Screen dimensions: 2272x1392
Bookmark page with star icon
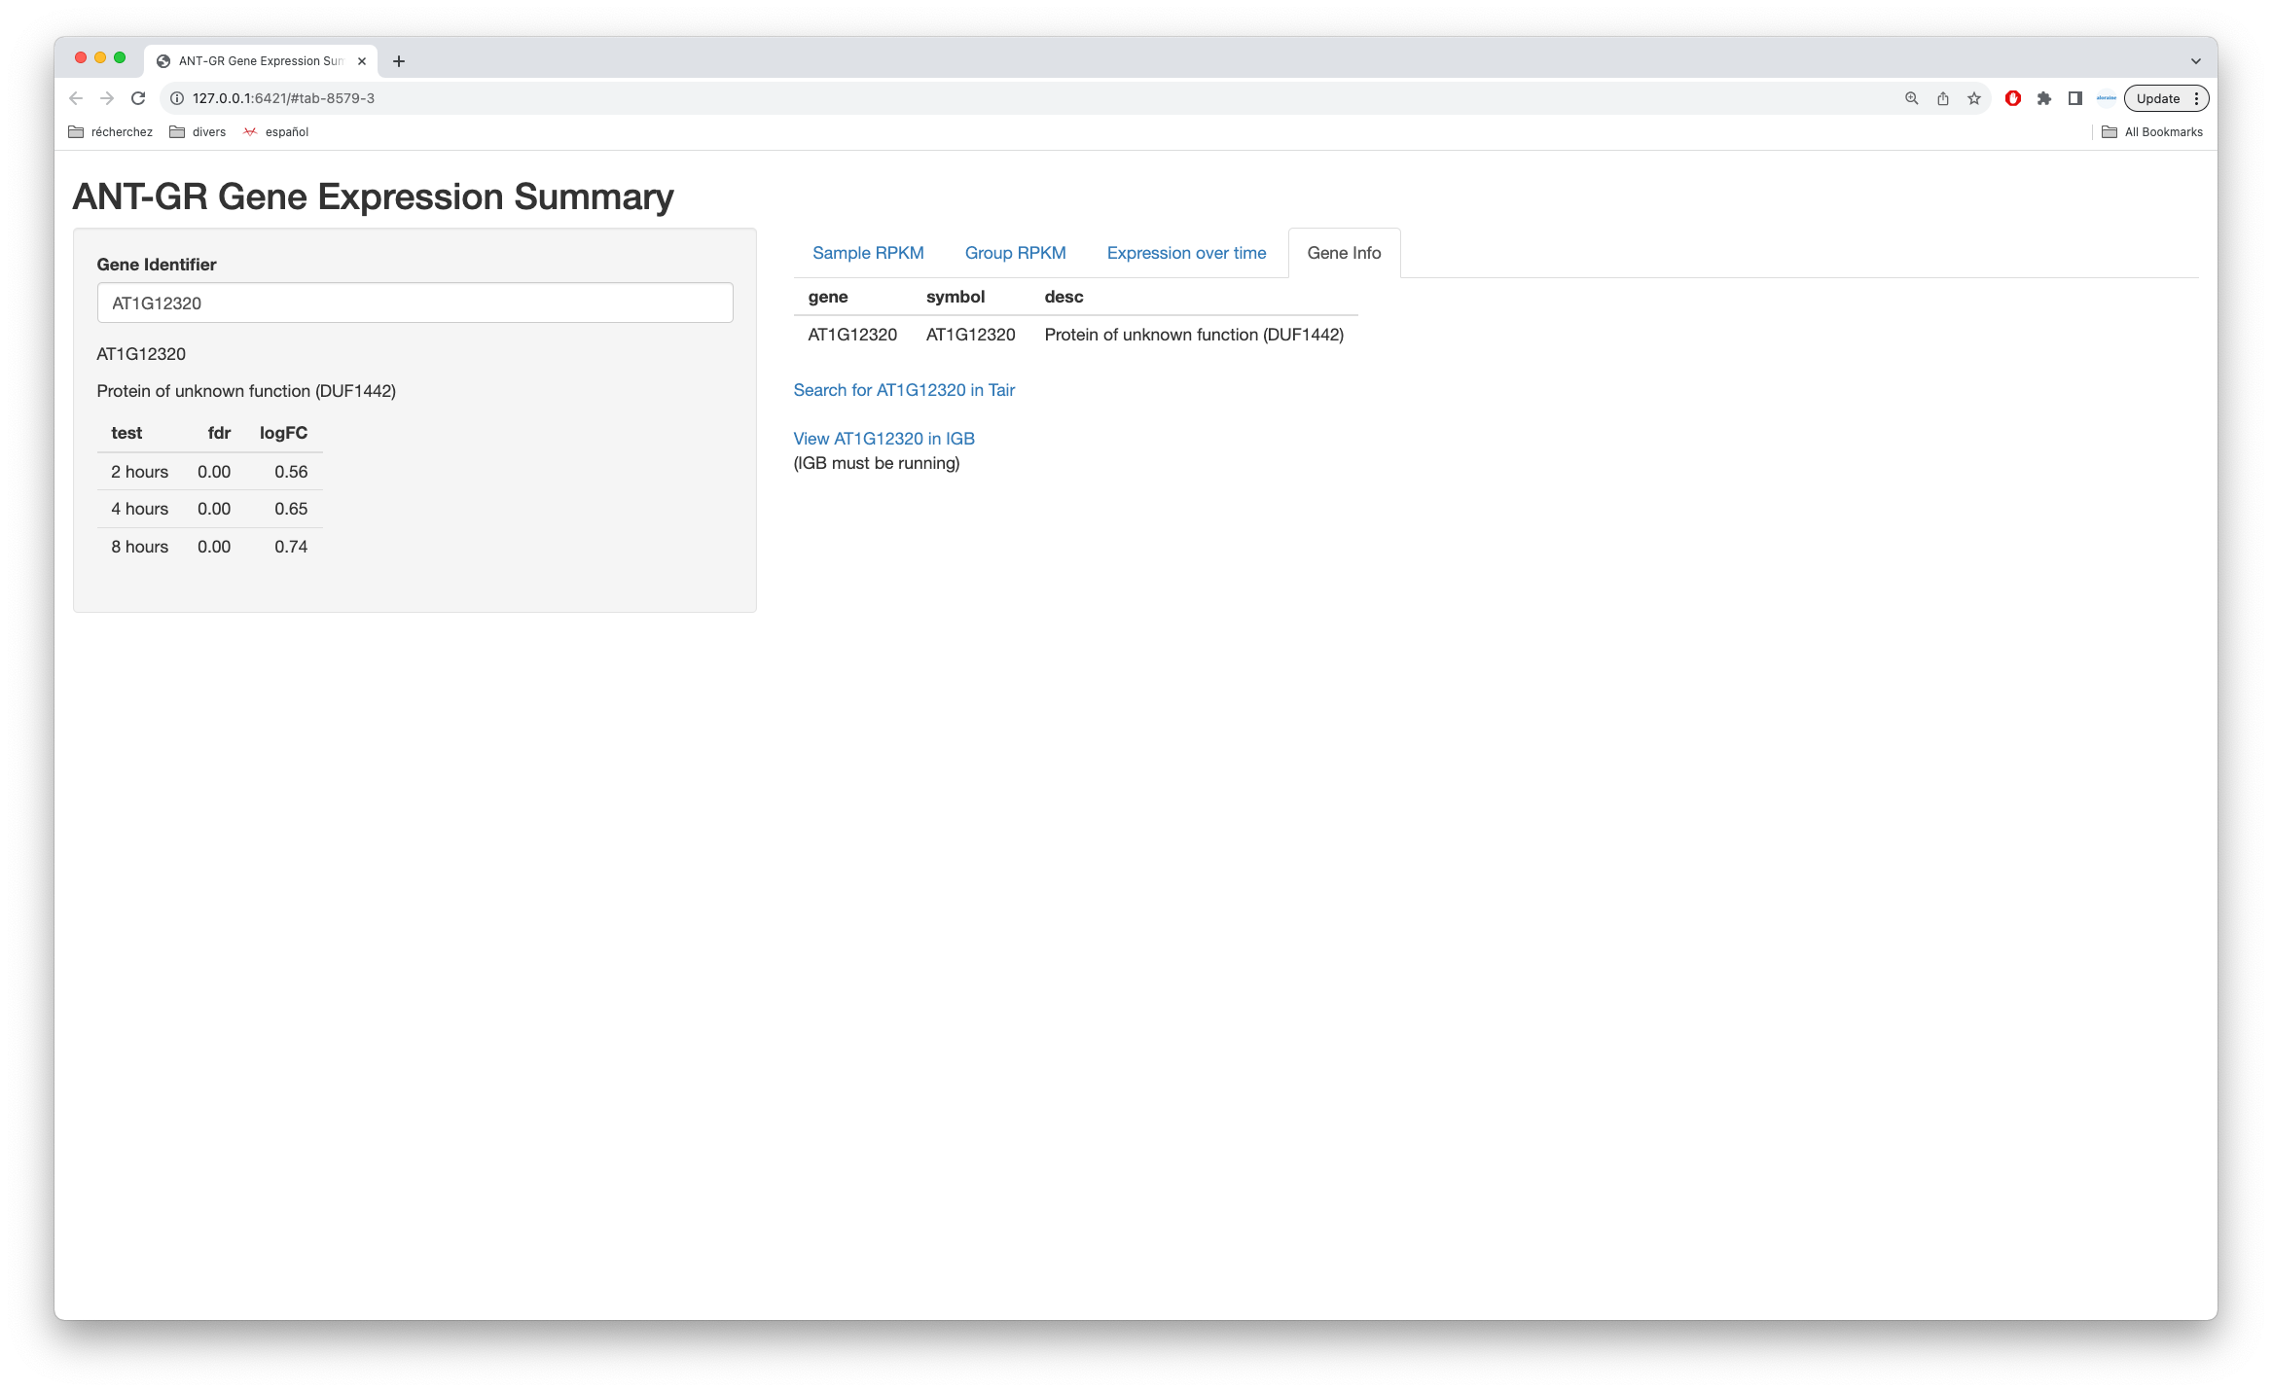(1974, 98)
